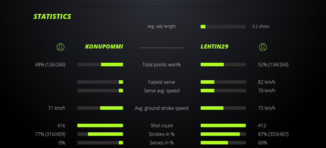Click KONUPOMMI's Serve avg. speed bar
This screenshot has height=148, width=326.
coord(100,91)
